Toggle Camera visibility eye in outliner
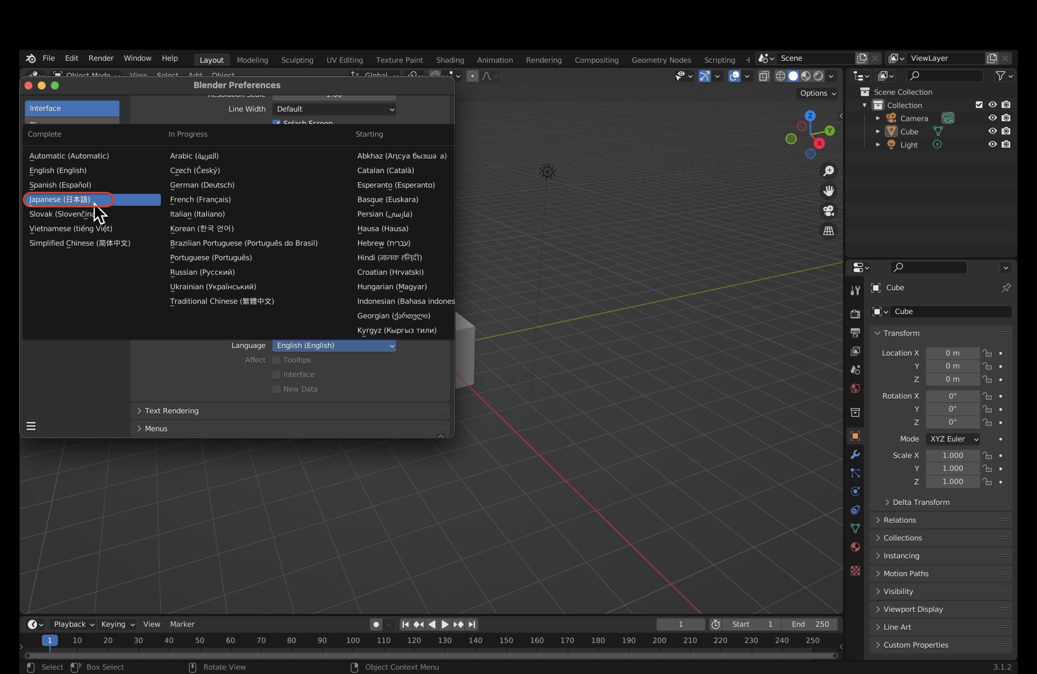The height and width of the screenshot is (674, 1037). pyautogui.click(x=992, y=118)
